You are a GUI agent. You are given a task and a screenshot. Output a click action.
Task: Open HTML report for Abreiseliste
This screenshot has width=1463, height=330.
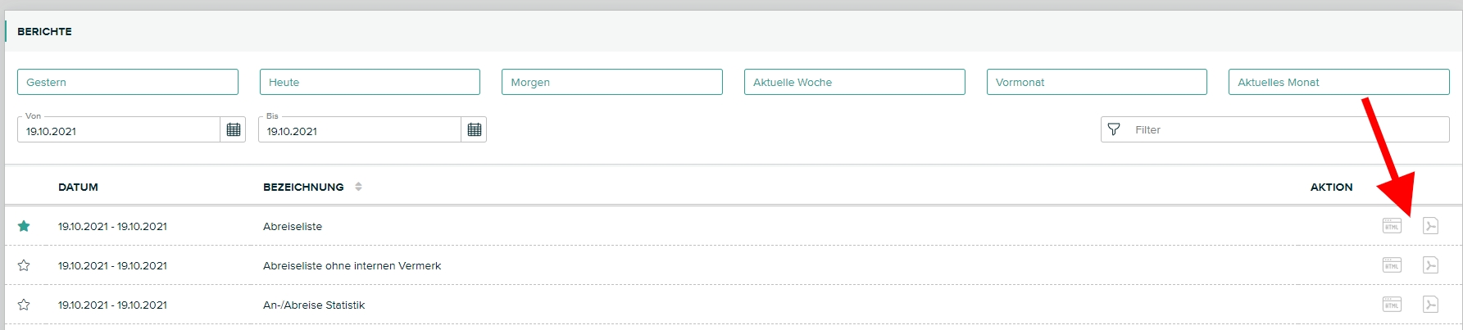tap(1392, 225)
